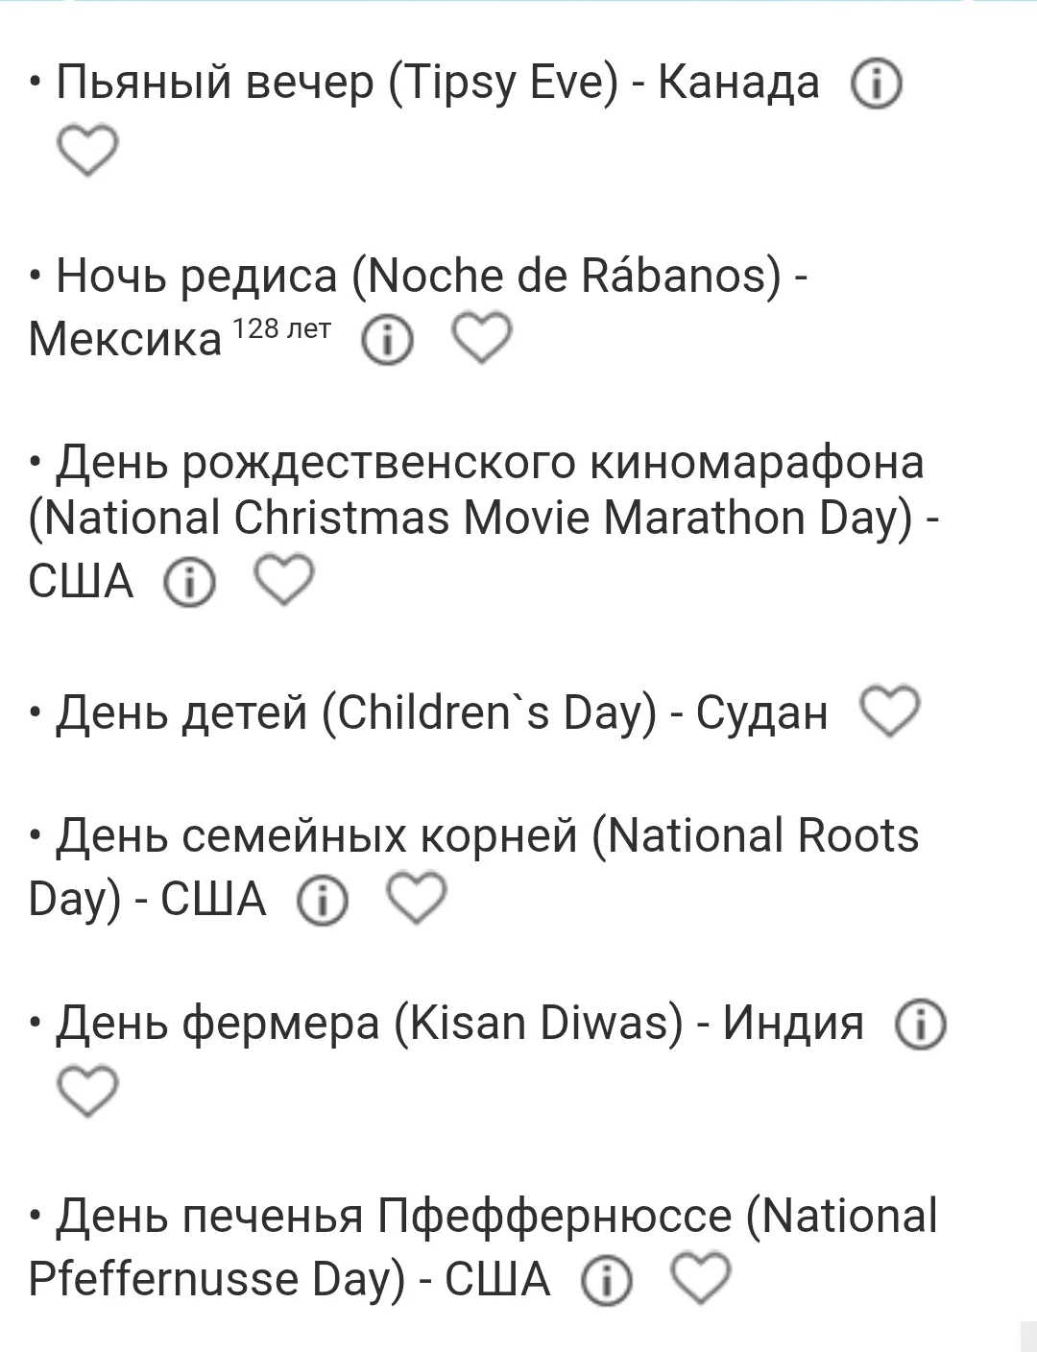Favorite the Kisan Diwas farmer day
The width and height of the screenshot is (1037, 1352).
coord(87,1091)
